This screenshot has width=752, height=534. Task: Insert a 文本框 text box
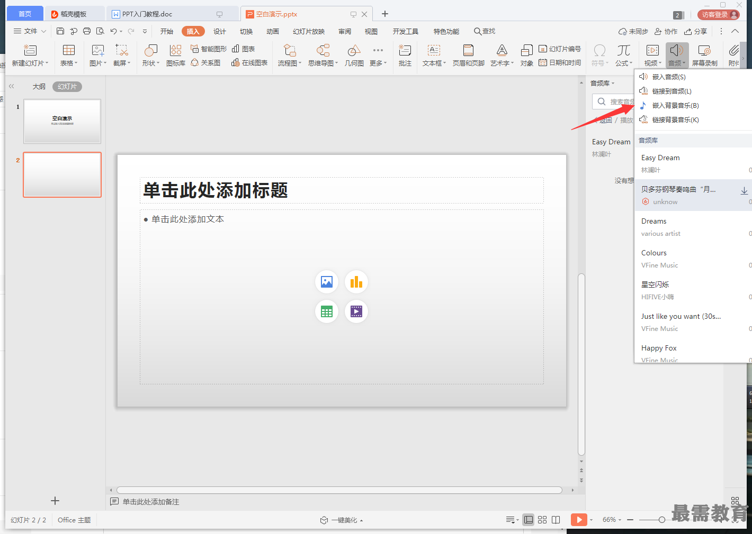434,50
